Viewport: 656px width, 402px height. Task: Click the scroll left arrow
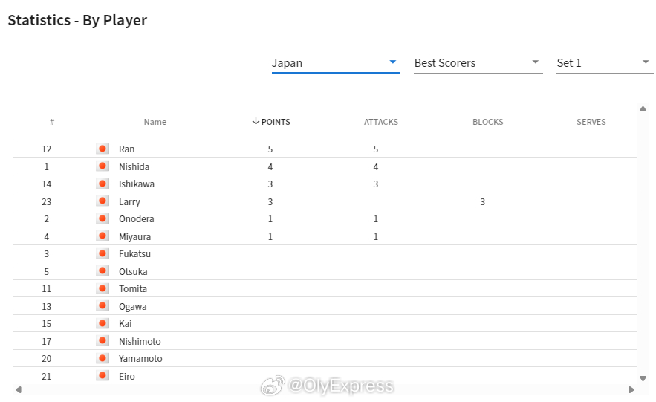19,390
